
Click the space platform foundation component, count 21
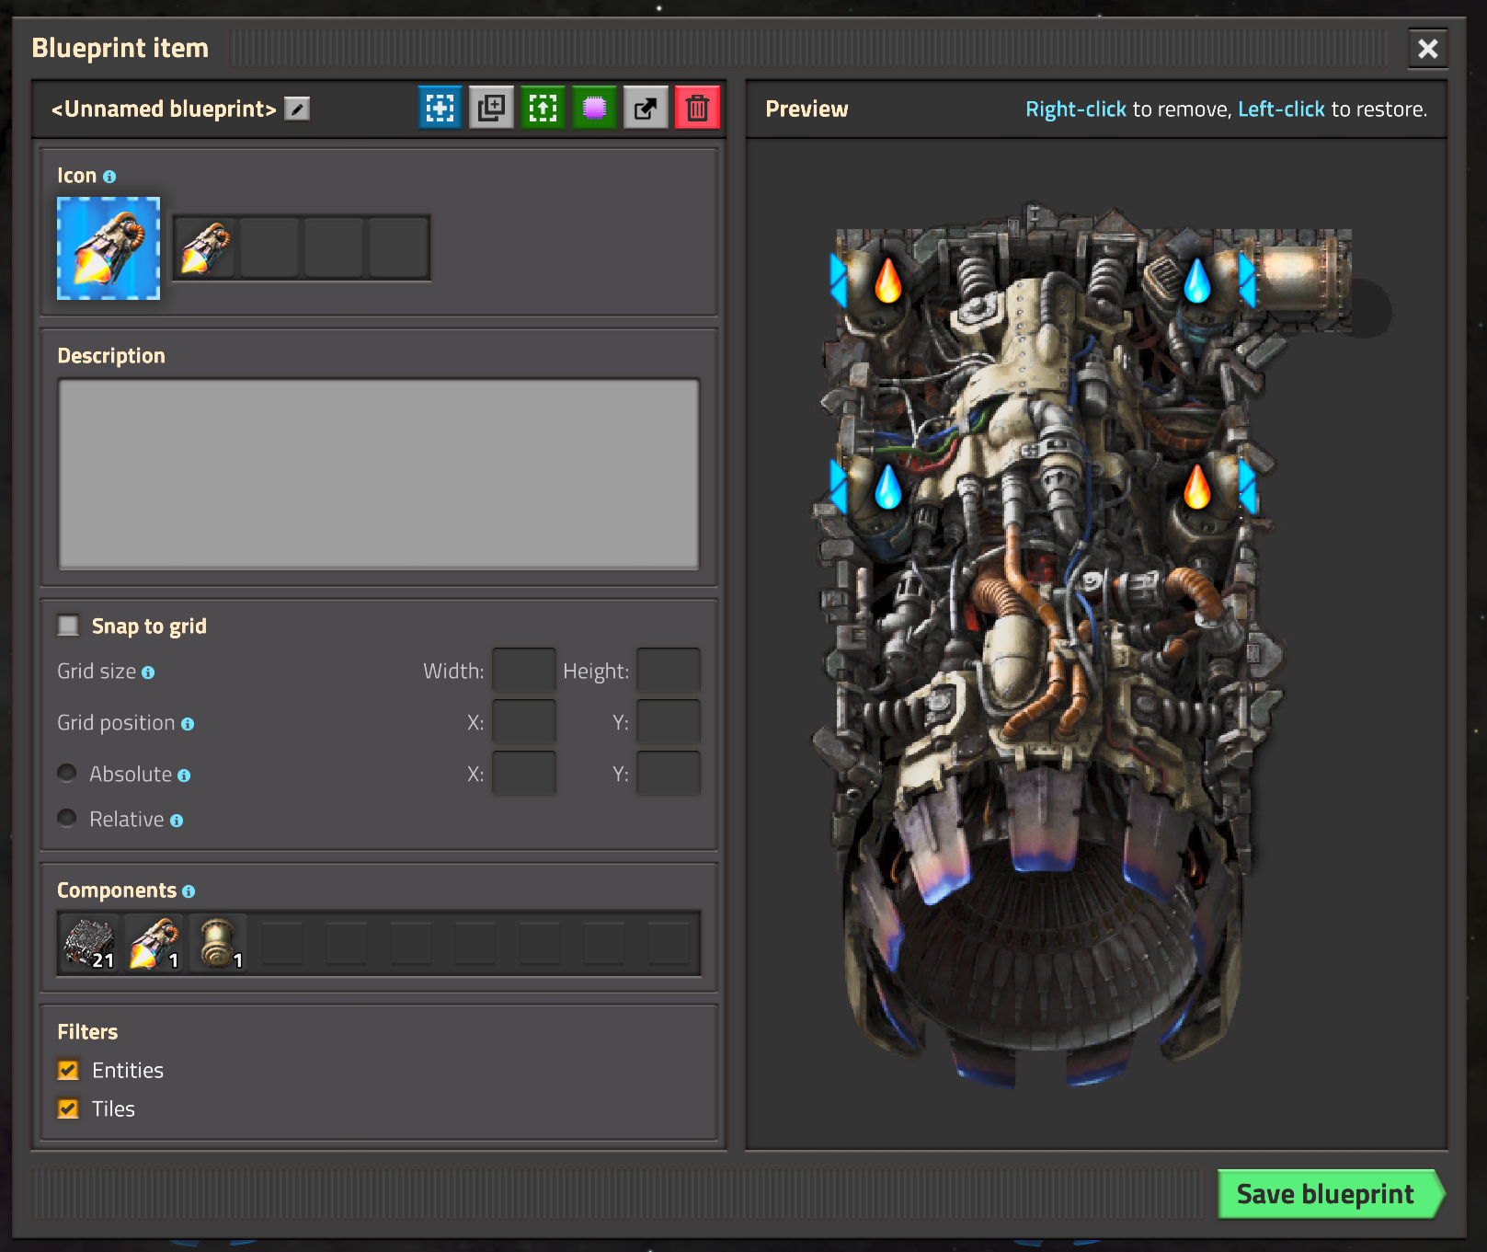coord(89,943)
